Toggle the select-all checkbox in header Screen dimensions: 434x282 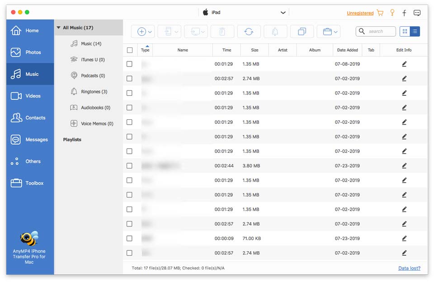tap(130, 50)
